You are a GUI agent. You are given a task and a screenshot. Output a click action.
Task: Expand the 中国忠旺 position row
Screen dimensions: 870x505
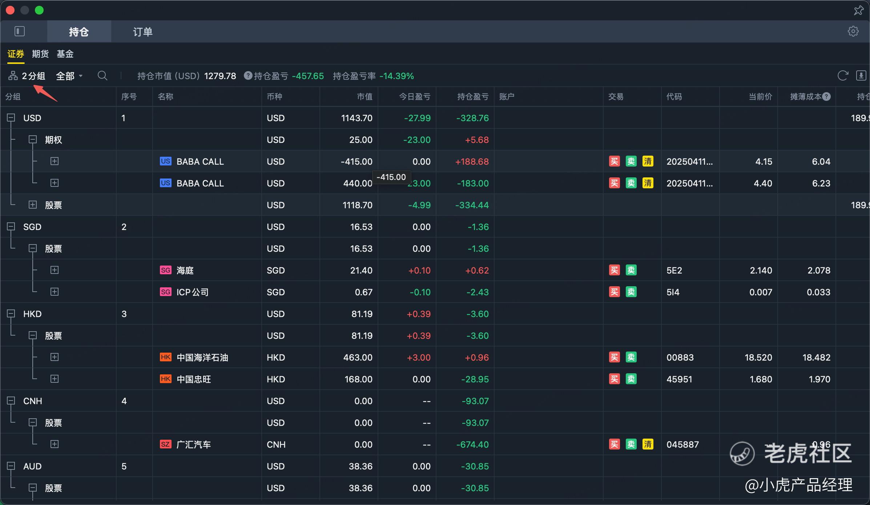coord(55,379)
